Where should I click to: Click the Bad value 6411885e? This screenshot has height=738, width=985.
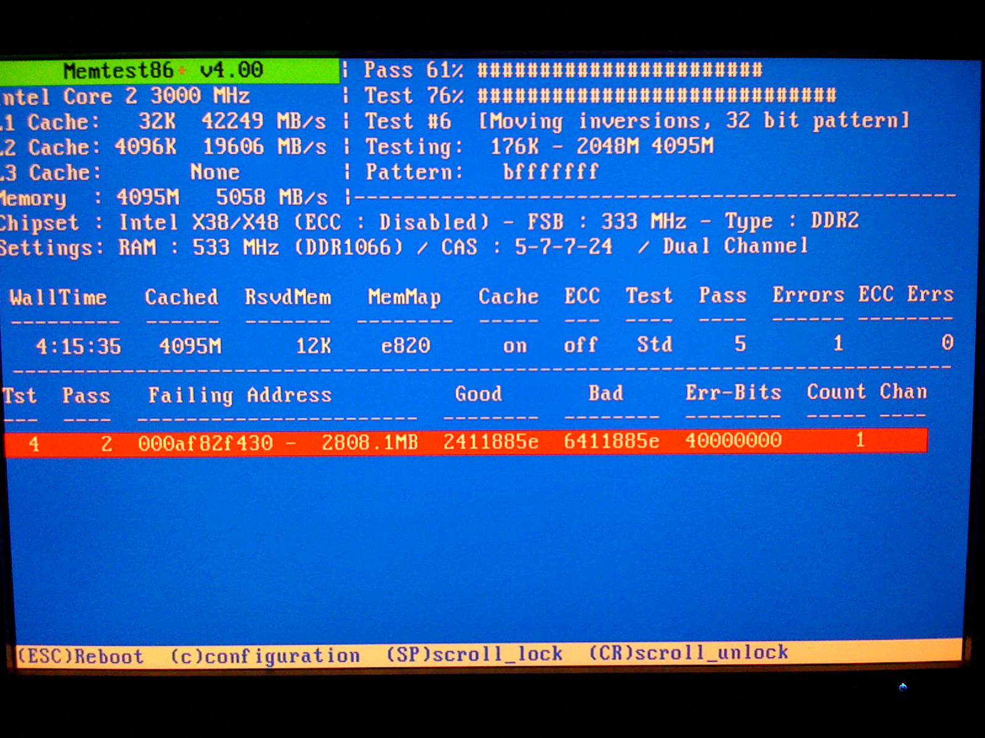coord(612,441)
